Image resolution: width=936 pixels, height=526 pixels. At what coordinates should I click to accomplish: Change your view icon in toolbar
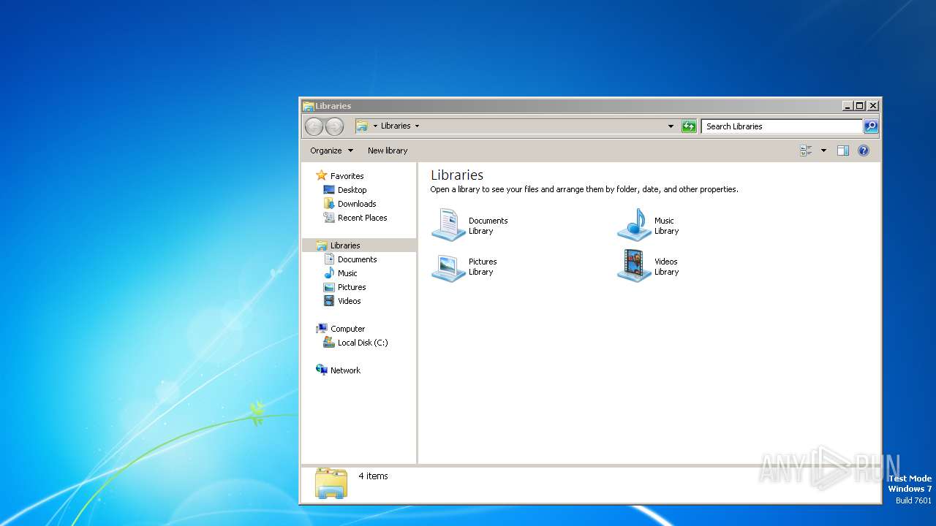pyautogui.click(x=806, y=150)
